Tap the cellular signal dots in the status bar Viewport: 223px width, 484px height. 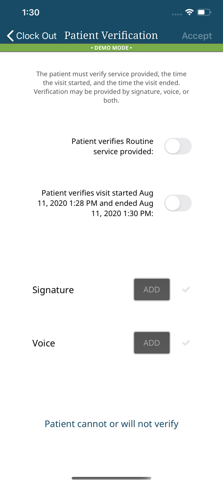point(177,14)
